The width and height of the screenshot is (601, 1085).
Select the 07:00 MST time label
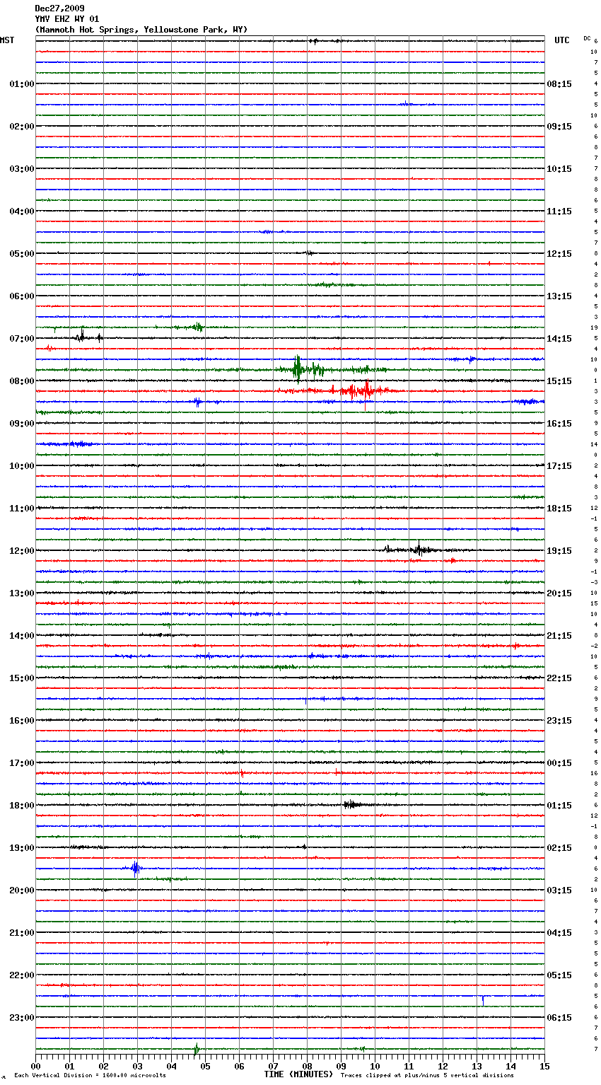(x=21, y=339)
